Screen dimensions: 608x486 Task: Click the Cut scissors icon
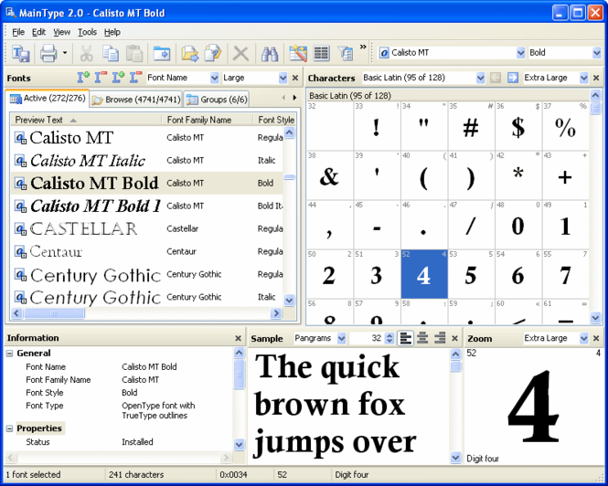tap(86, 53)
